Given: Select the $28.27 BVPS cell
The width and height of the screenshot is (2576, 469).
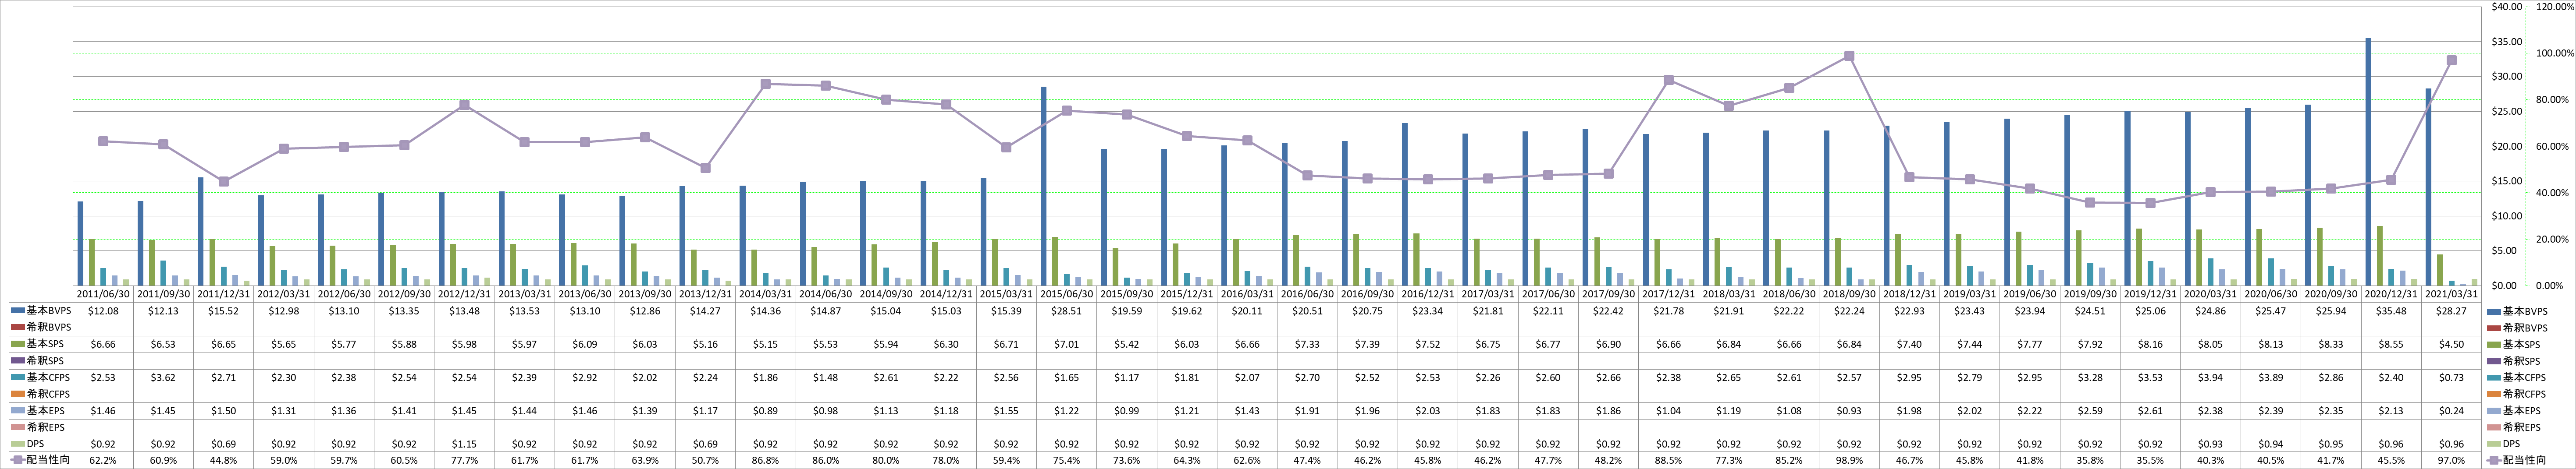Looking at the screenshot, I should [x=2451, y=310].
